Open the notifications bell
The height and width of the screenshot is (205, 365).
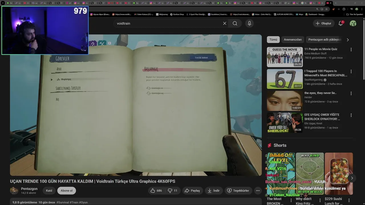341,23
